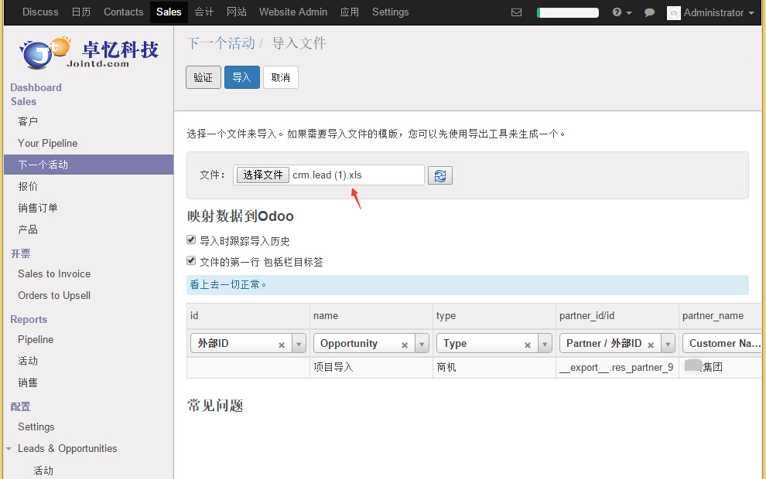766x479 pixels.
Task: Remove the Type field mapping with x
Action: [x=528, y=345]
